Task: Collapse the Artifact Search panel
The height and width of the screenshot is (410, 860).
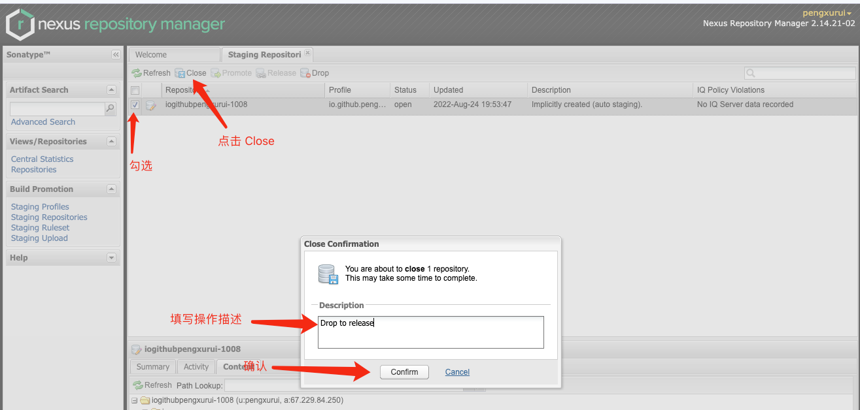Action: [111, 90]
